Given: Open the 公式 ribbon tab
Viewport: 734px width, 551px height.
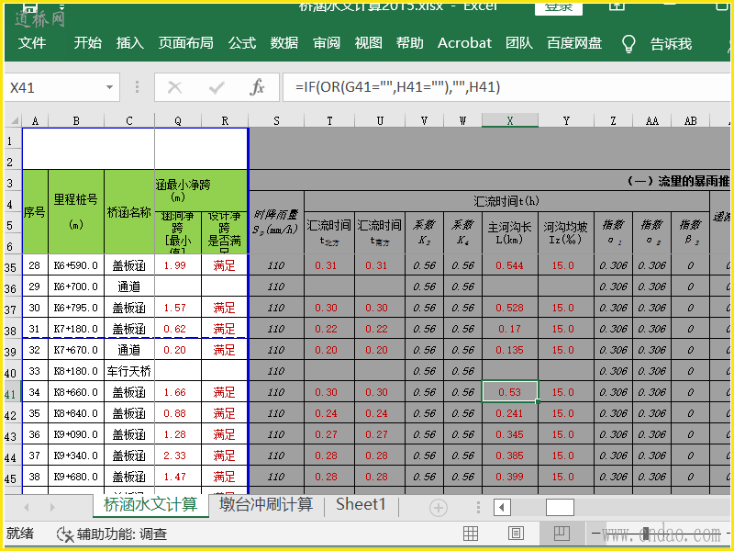Looking at the screenshot, I should click(242, 43).
